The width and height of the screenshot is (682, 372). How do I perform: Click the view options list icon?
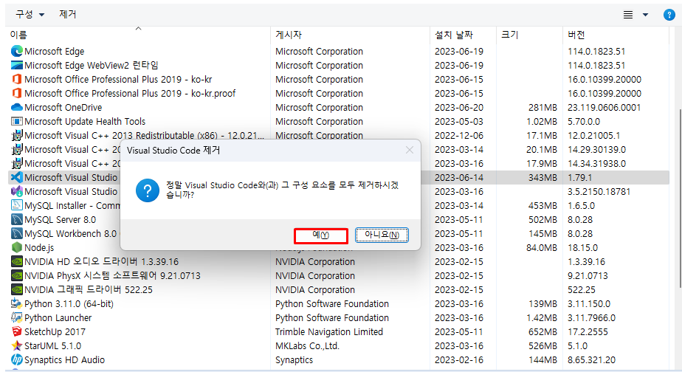click(628, 15)
